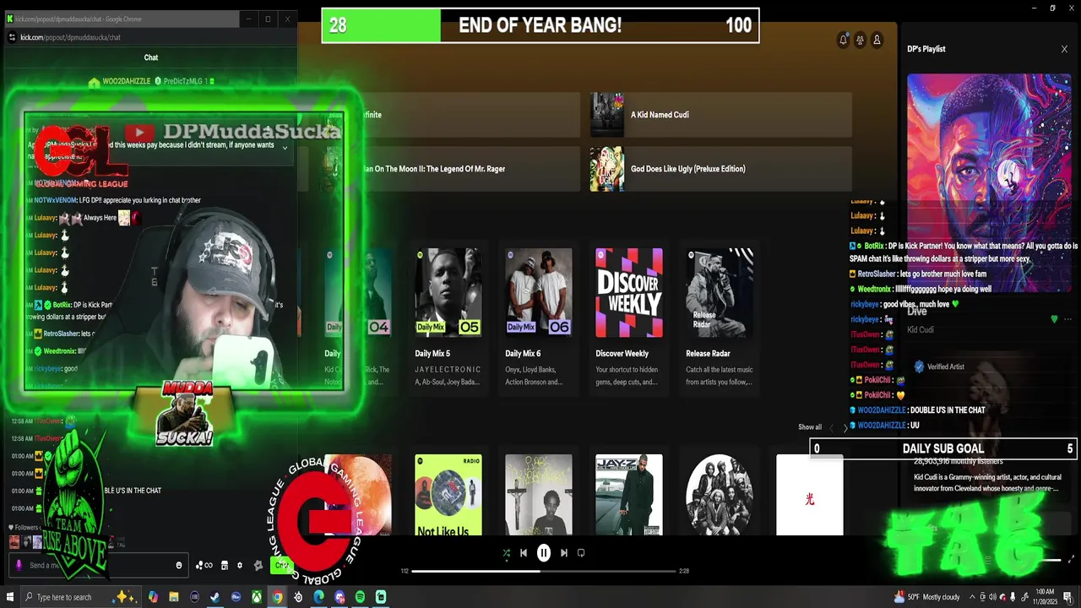Open Xbox app from taskbar
Viewport: 1081px width, 608px height.
257,597
